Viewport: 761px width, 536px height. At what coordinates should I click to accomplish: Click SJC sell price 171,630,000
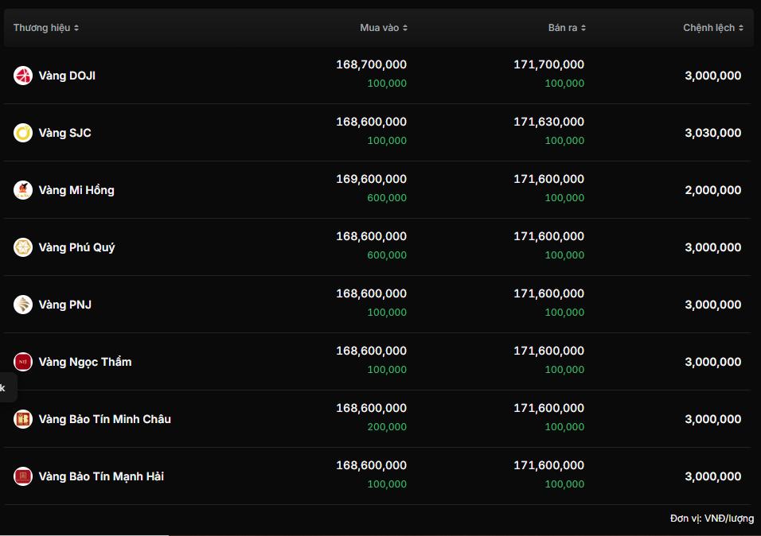[548, 122]
